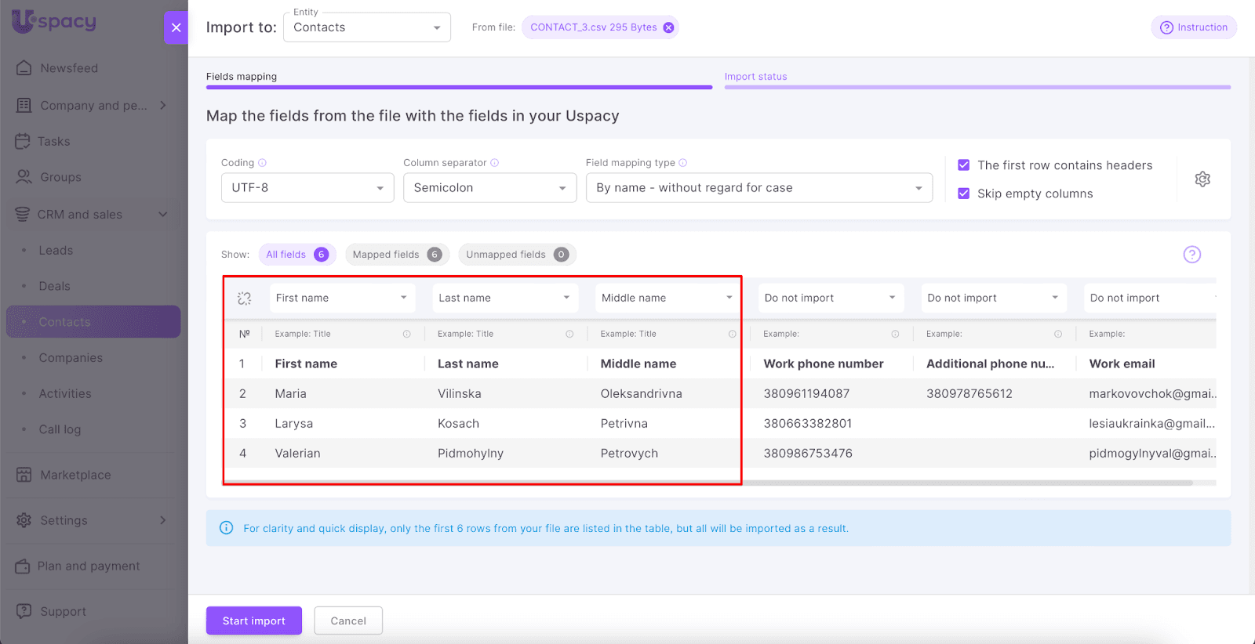1255x644 pixels.
Task: Open the Instruction help link
Action: tap(1193, 27)
